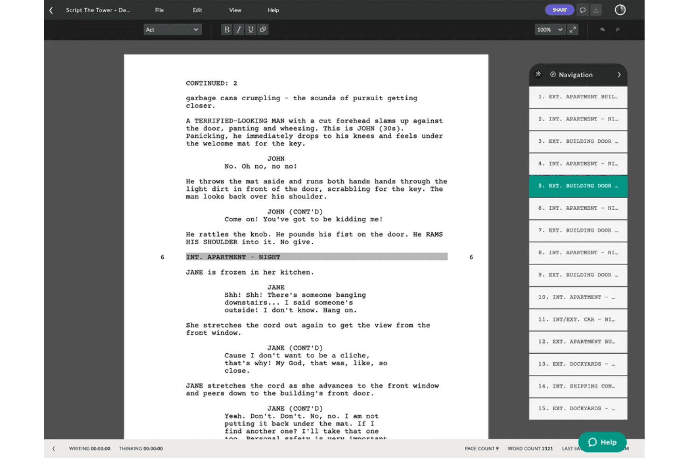Click the highlighted INT. APARTMENT - NIGHT heading

pyautogui.click(x=317, y=257)
